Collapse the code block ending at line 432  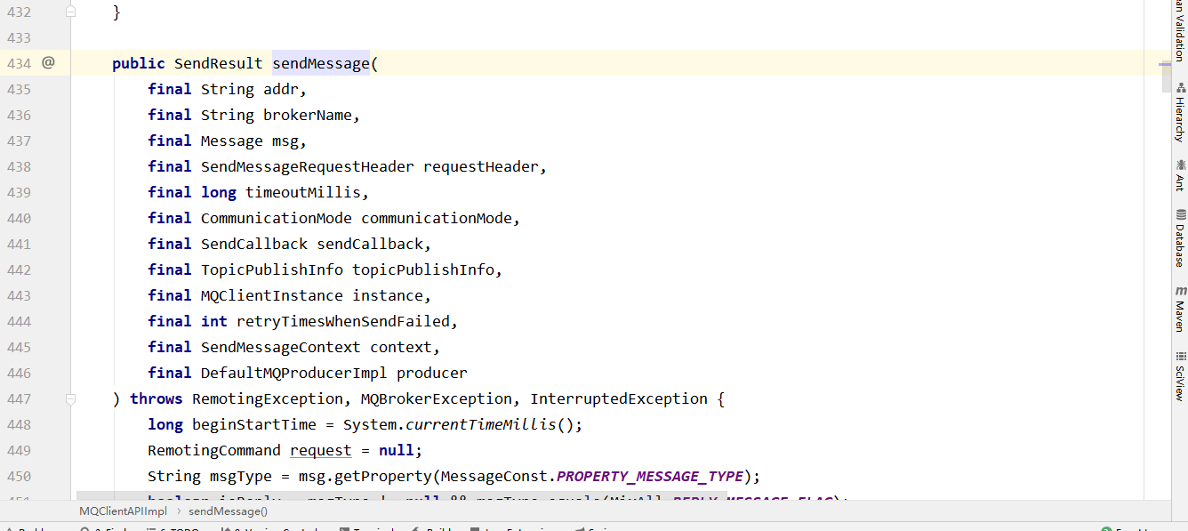coord(71,11)
